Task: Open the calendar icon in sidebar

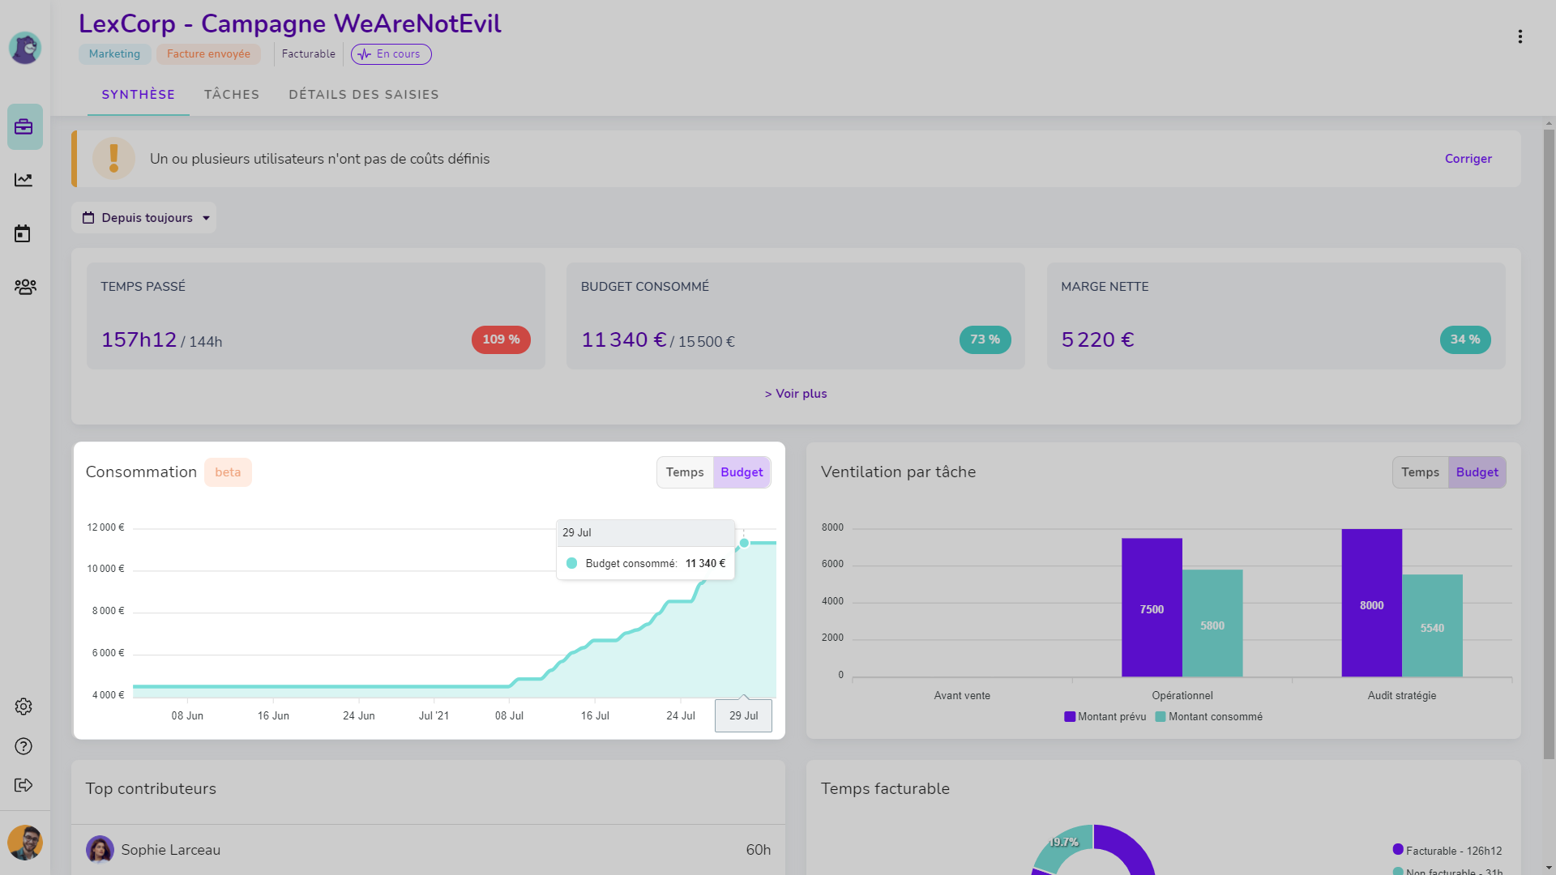Action: [23, 234]
